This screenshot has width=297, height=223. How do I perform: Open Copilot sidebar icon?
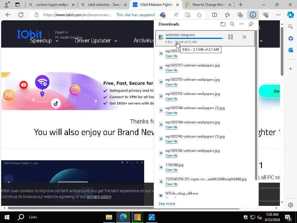tap(290, 15)
